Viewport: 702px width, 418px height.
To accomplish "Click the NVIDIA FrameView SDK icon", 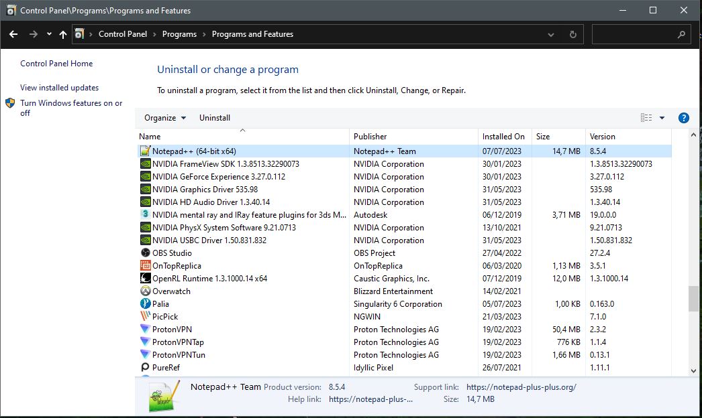I will [146, 164].
